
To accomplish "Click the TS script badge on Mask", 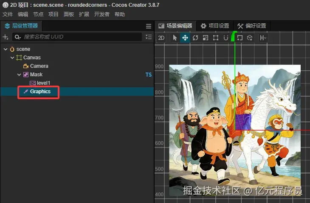I will [149, 75].
